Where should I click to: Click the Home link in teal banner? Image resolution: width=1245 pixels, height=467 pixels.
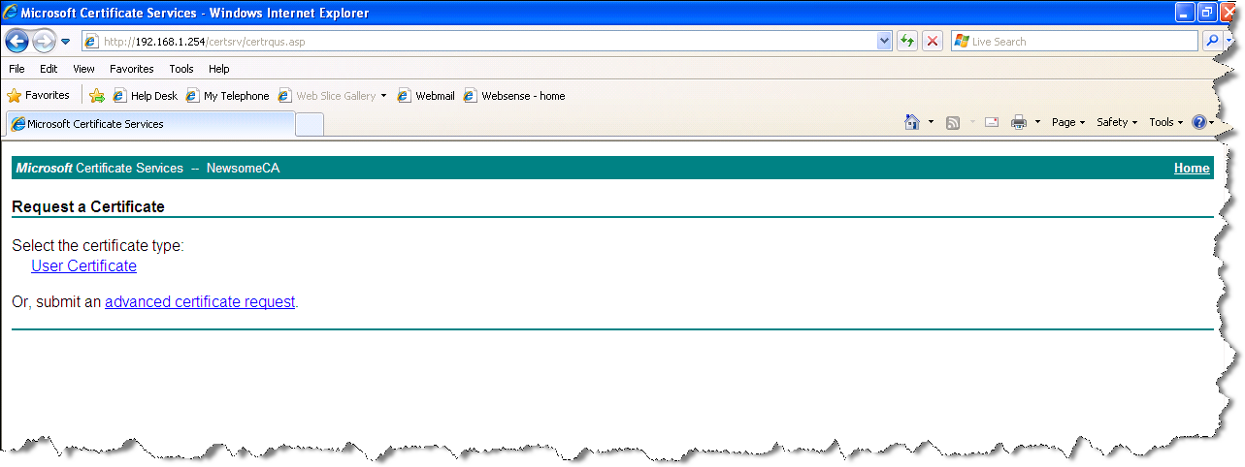coord(1192,169)
